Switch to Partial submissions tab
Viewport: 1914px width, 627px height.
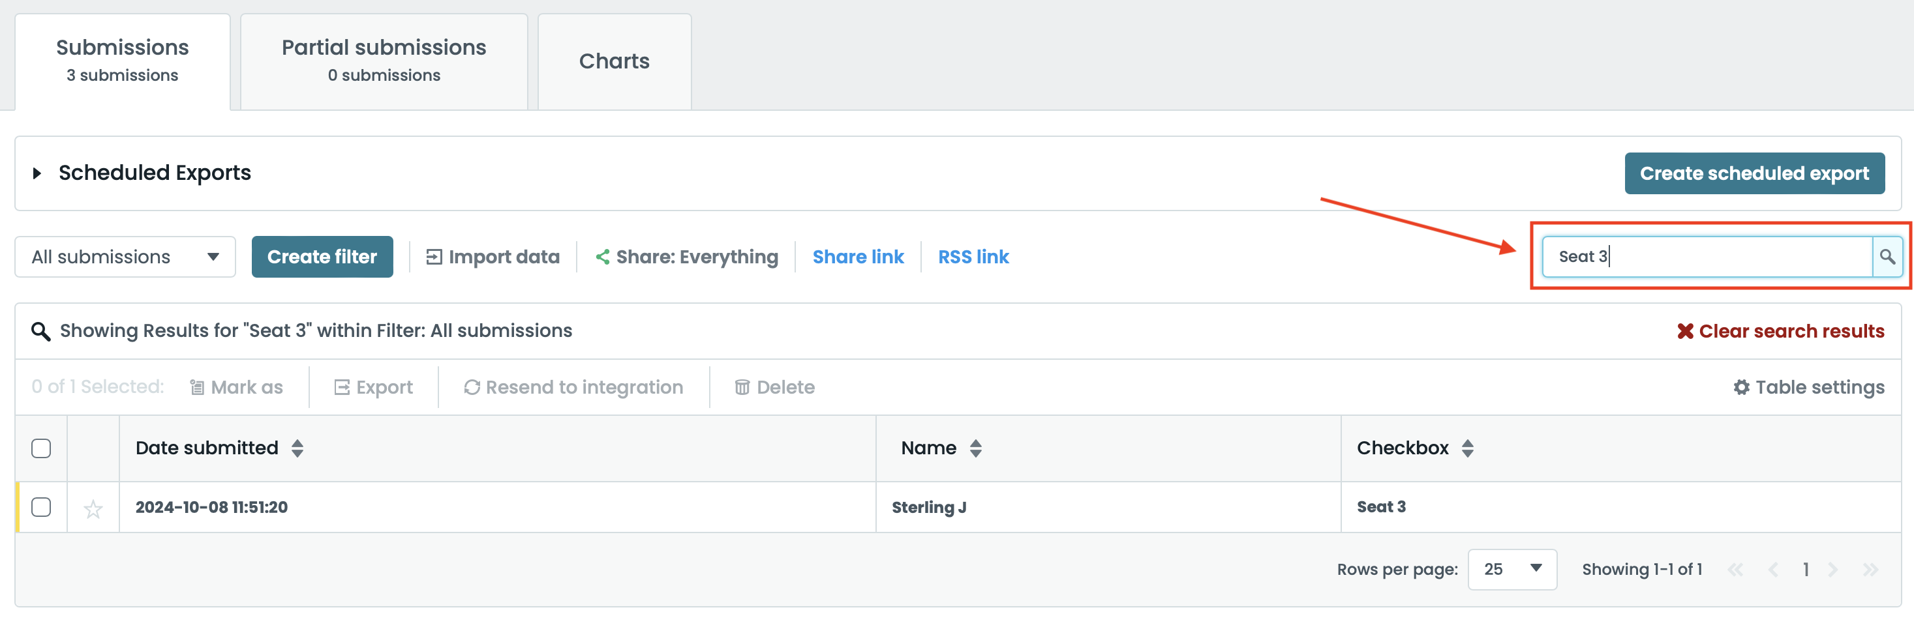point(384,61)
